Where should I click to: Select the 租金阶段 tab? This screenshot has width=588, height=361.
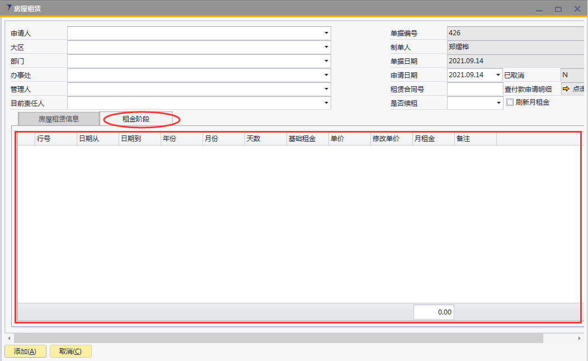pyautogui.click(x=136, y=119)
